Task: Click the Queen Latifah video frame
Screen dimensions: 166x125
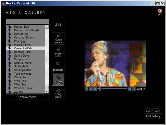Action: click(x=115, y=64)
